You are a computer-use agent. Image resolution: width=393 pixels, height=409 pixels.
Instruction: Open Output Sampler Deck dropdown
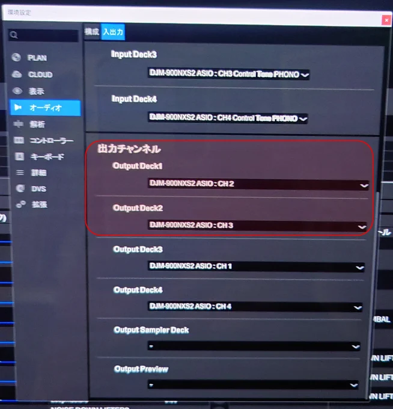tap(254, 346)
